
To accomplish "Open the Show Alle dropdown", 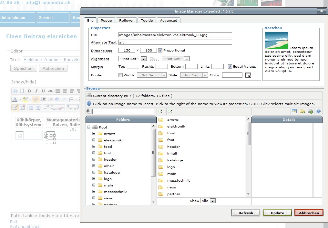I will pos(208,201).
